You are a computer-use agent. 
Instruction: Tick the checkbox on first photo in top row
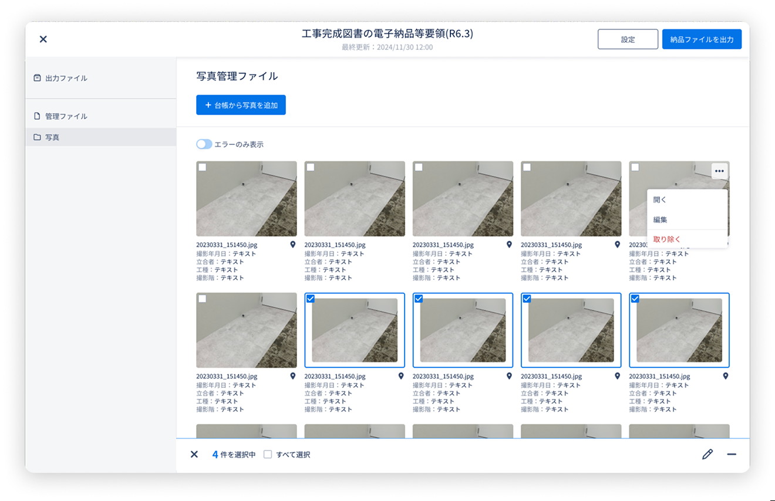203,167
